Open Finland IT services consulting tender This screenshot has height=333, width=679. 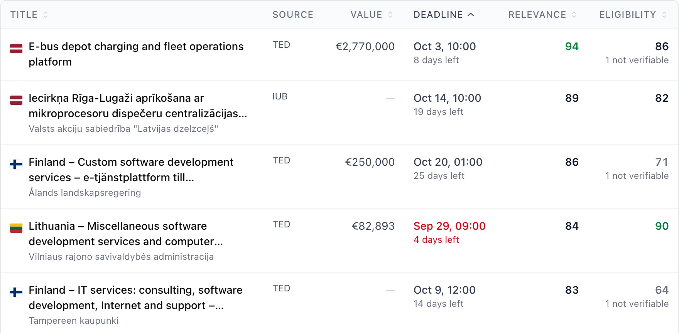point(135,298)
